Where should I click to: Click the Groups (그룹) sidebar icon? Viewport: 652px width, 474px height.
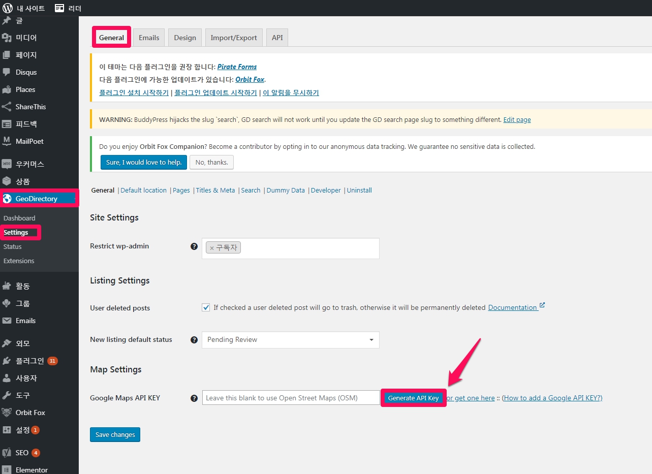[7, 303]
